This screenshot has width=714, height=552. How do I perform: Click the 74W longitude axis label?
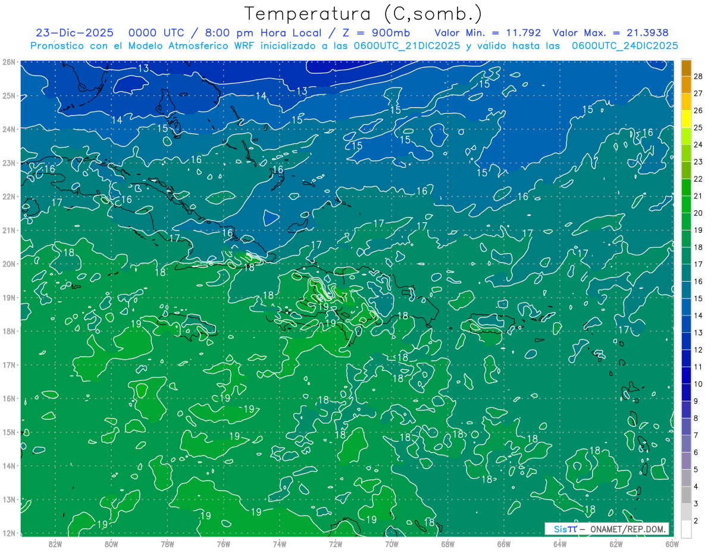click(x=279, y=544)
